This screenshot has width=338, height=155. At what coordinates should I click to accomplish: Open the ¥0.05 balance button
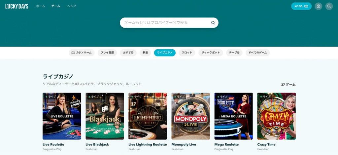point(301,6)
